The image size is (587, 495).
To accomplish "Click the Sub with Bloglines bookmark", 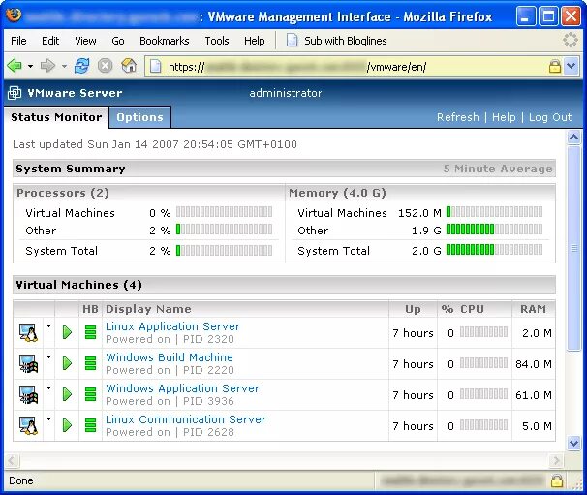I will [x=336, y=41].
